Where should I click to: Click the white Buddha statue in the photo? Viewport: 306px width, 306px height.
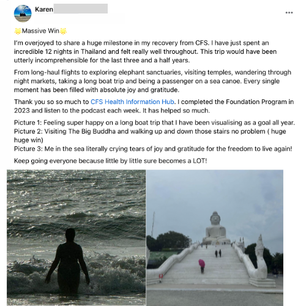pos(216,227)
